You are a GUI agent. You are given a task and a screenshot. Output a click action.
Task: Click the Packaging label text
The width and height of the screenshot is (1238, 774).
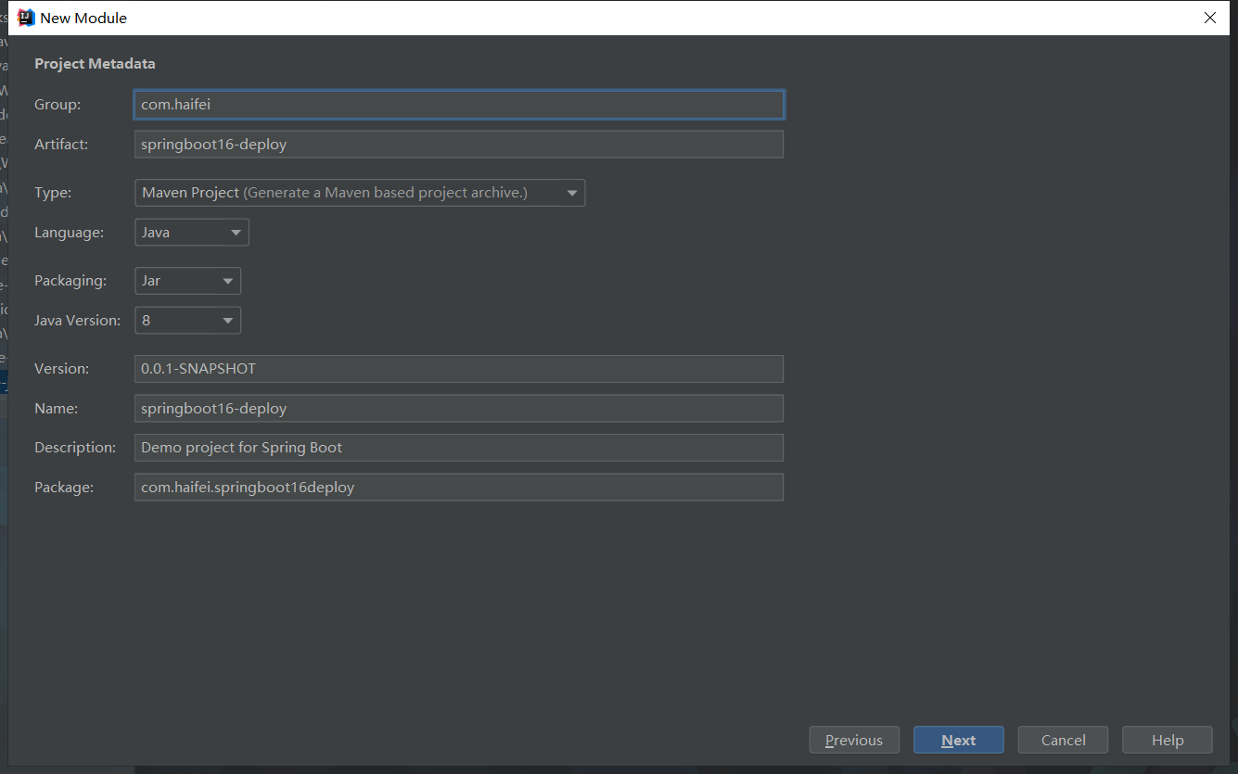point(70,281)
